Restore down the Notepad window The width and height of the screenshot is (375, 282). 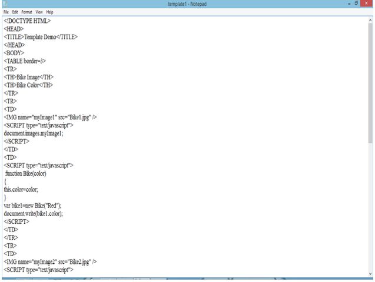[356, 4]
